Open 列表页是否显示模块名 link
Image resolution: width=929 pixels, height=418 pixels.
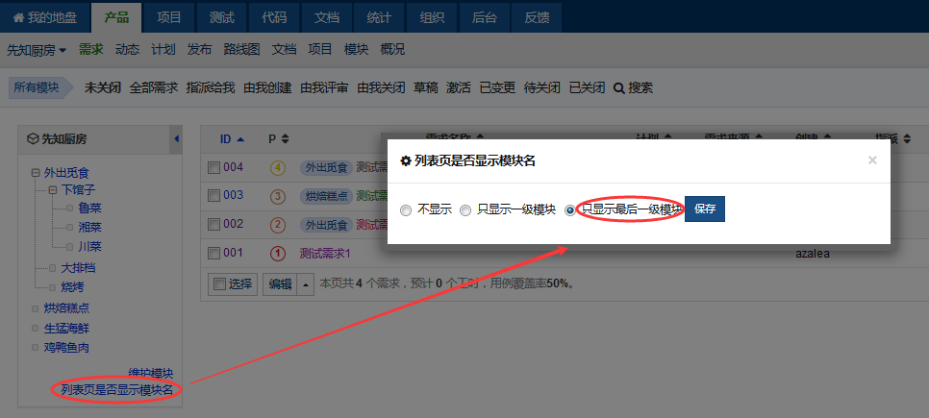coord(117,389)
